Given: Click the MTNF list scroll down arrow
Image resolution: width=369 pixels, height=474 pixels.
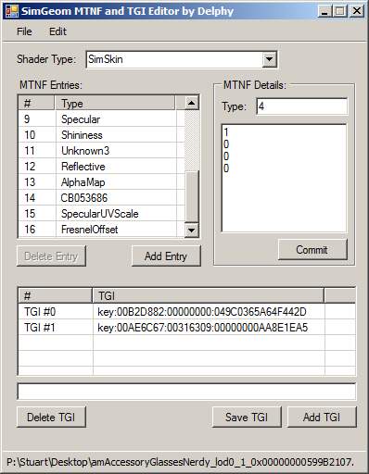Looking at the screenshot, I should click(192, 231).
